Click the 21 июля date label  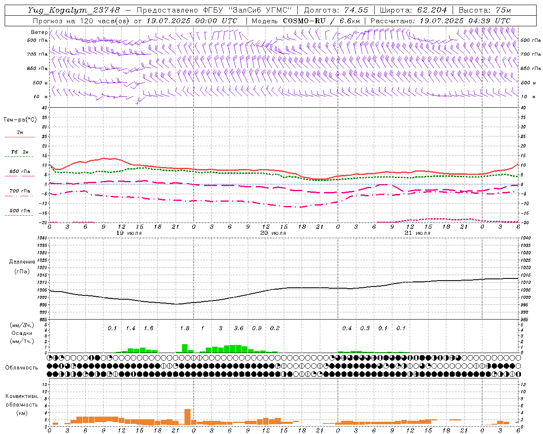418,233
